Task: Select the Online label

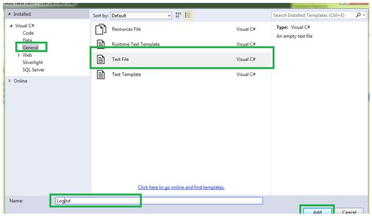Action: point(21,81)
